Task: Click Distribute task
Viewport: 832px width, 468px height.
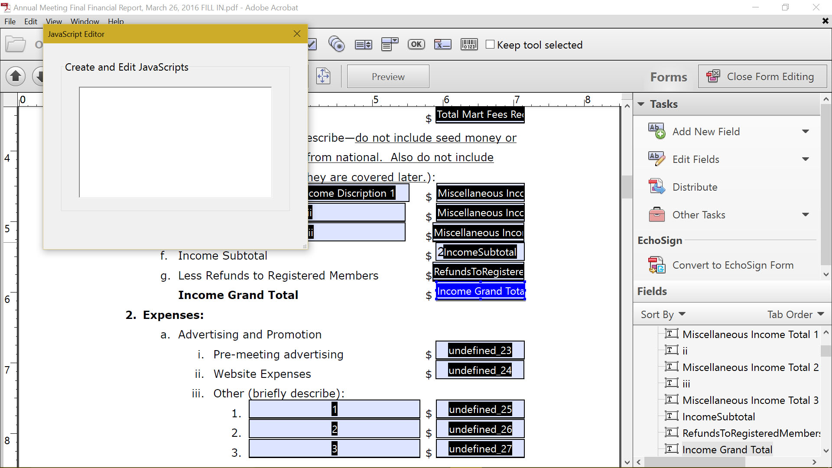Action: (695, 187)
